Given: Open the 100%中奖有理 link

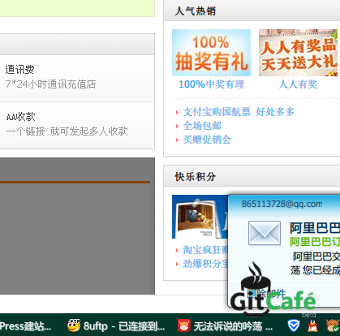Looking at the screenshot, I should tap(211, 84).
